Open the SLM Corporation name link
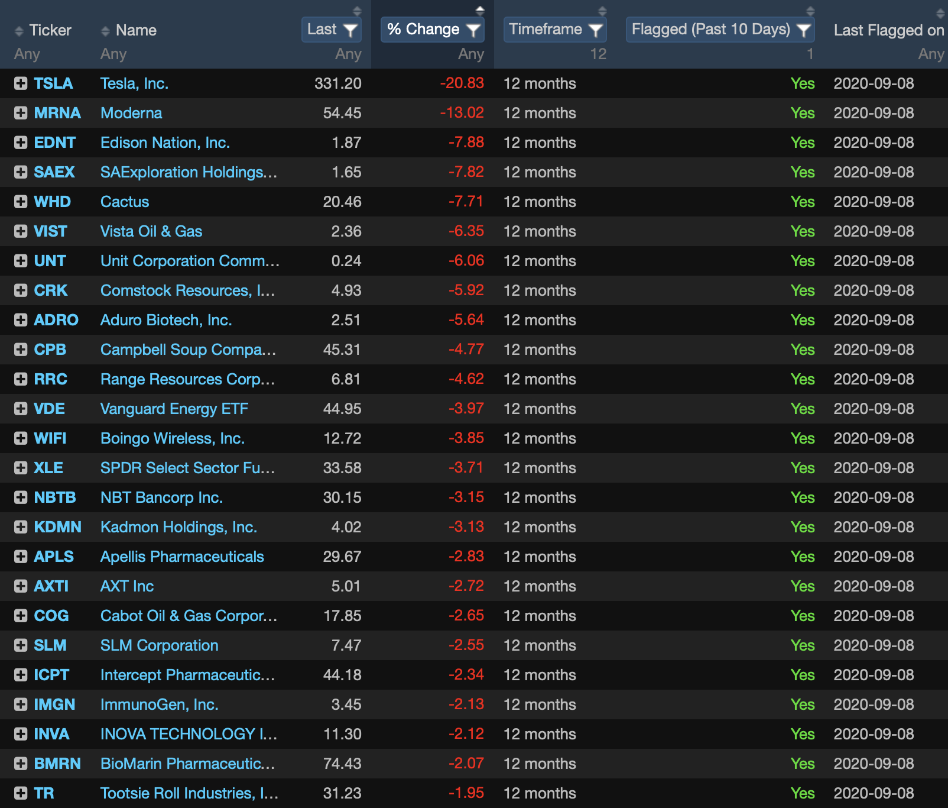Viewport: 948px width, 808px height. click(160, 645)
